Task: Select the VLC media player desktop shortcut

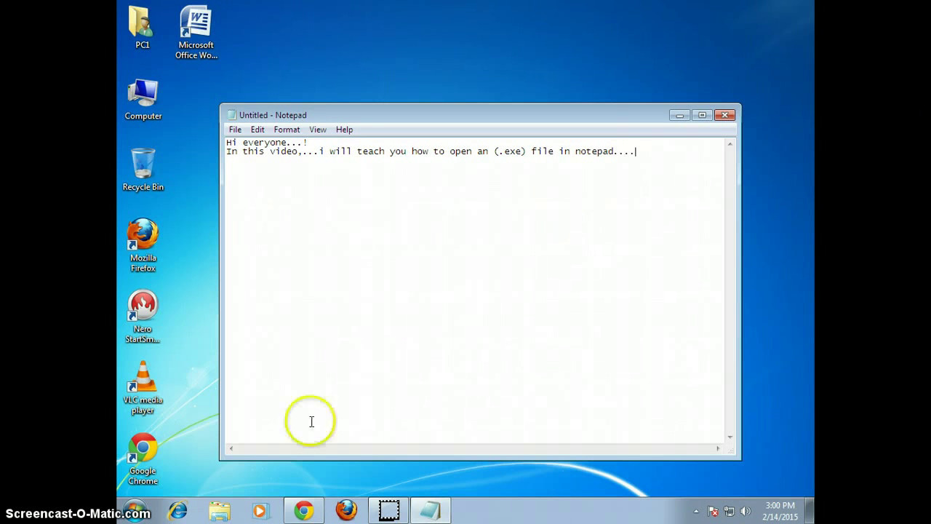Action: (143, 388)
